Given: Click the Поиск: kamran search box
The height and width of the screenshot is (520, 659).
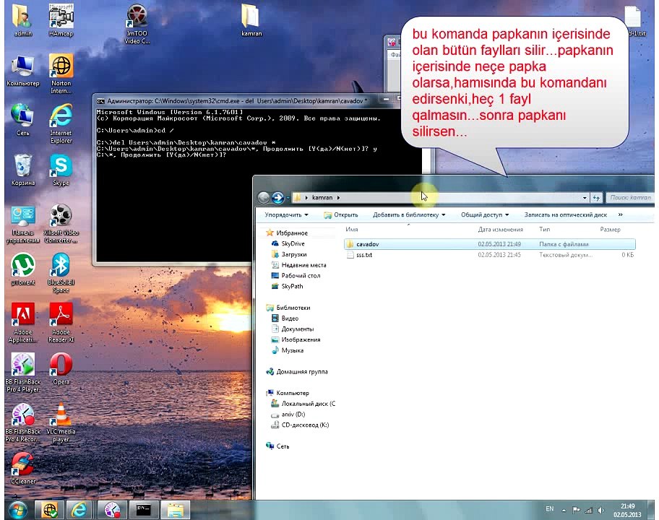Looking at the screenshot, I should click(630, 197).
